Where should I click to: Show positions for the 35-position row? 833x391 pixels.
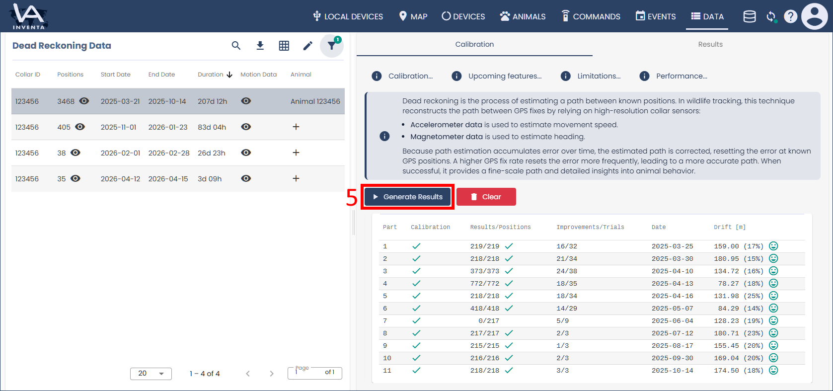[x=76, y=178]
